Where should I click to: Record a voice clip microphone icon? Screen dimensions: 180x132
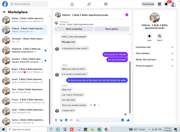(x=56, y=120)
